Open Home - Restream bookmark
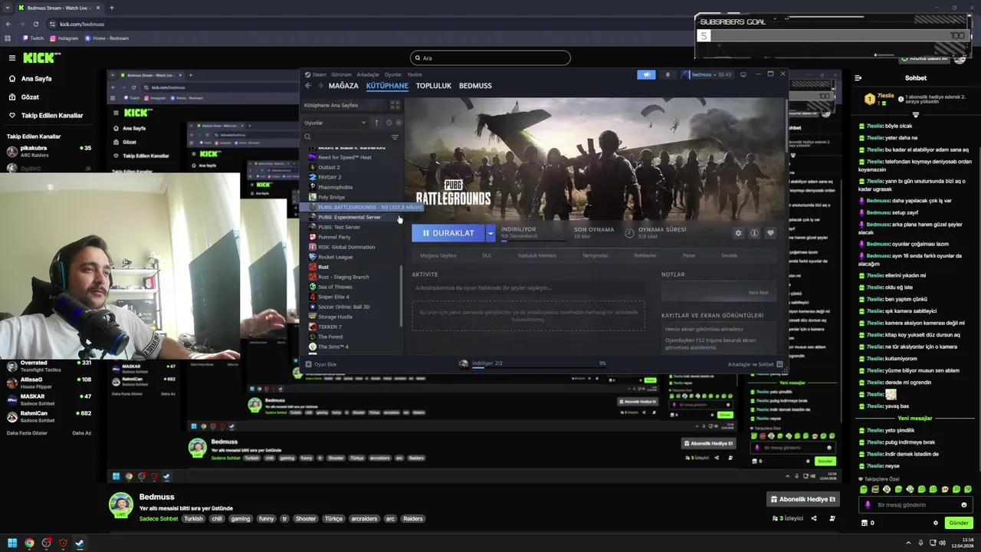The height and width of the screenshot is (552, 981). (107, 38)
